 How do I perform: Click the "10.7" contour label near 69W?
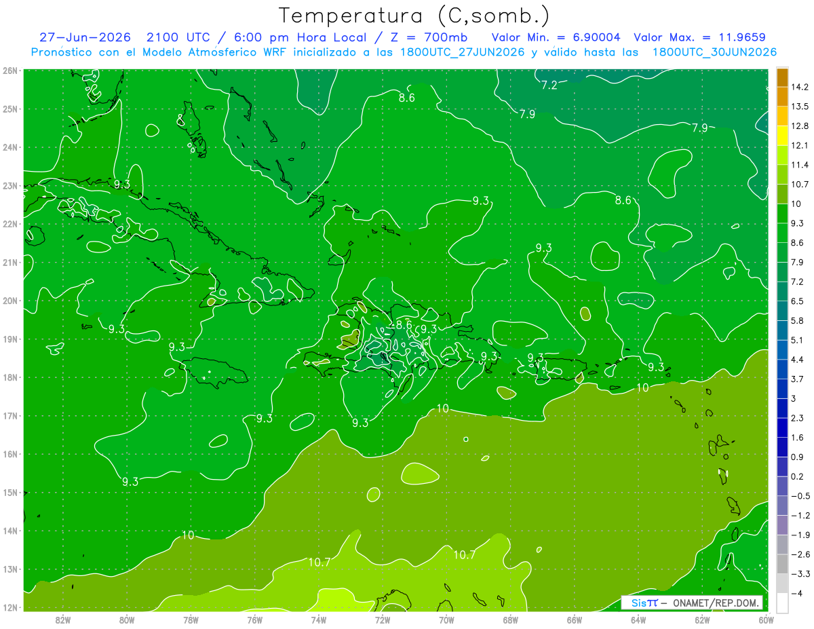tap(464, 555)
